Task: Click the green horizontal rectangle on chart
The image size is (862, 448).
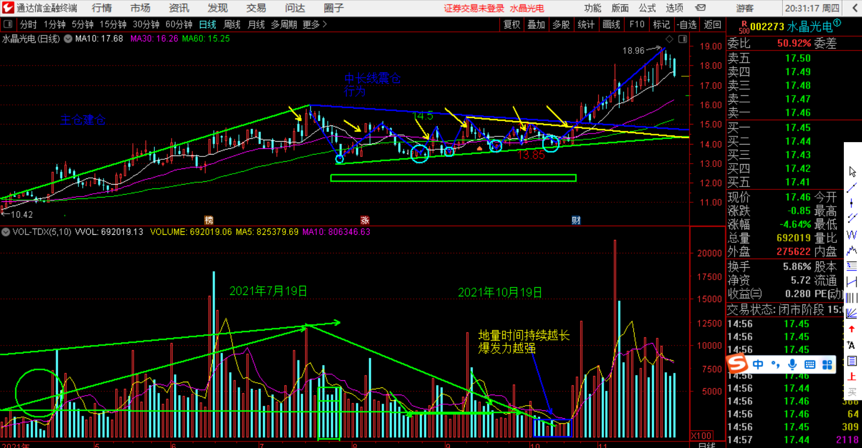Action: tap(453, 178)
